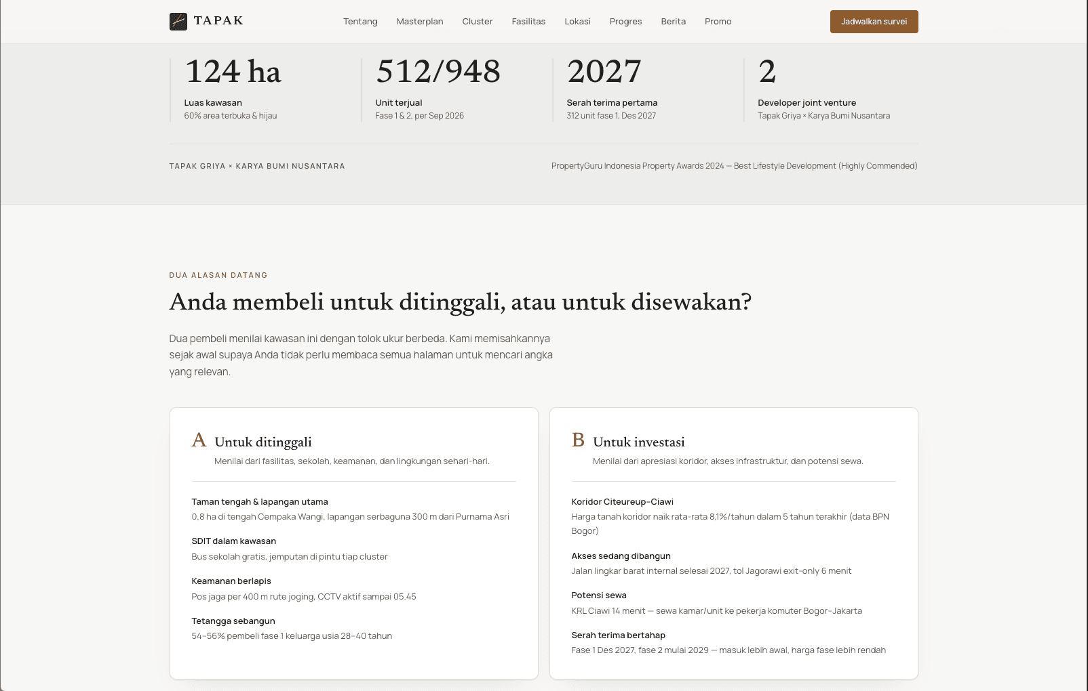
Task: Click Taman tengah & lapangan utama row
Action: point(353,509)
